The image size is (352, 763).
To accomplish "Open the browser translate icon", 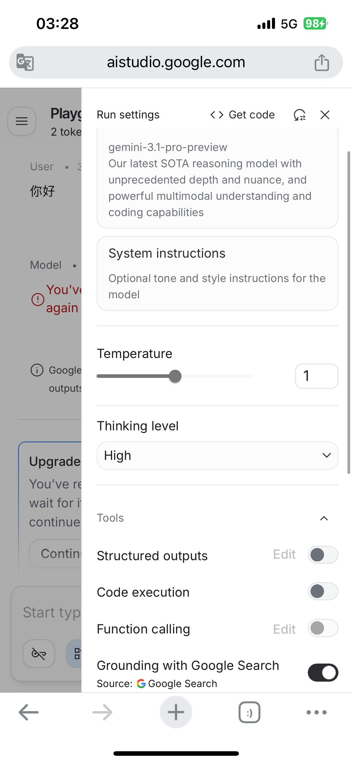I will click(25, 62).
